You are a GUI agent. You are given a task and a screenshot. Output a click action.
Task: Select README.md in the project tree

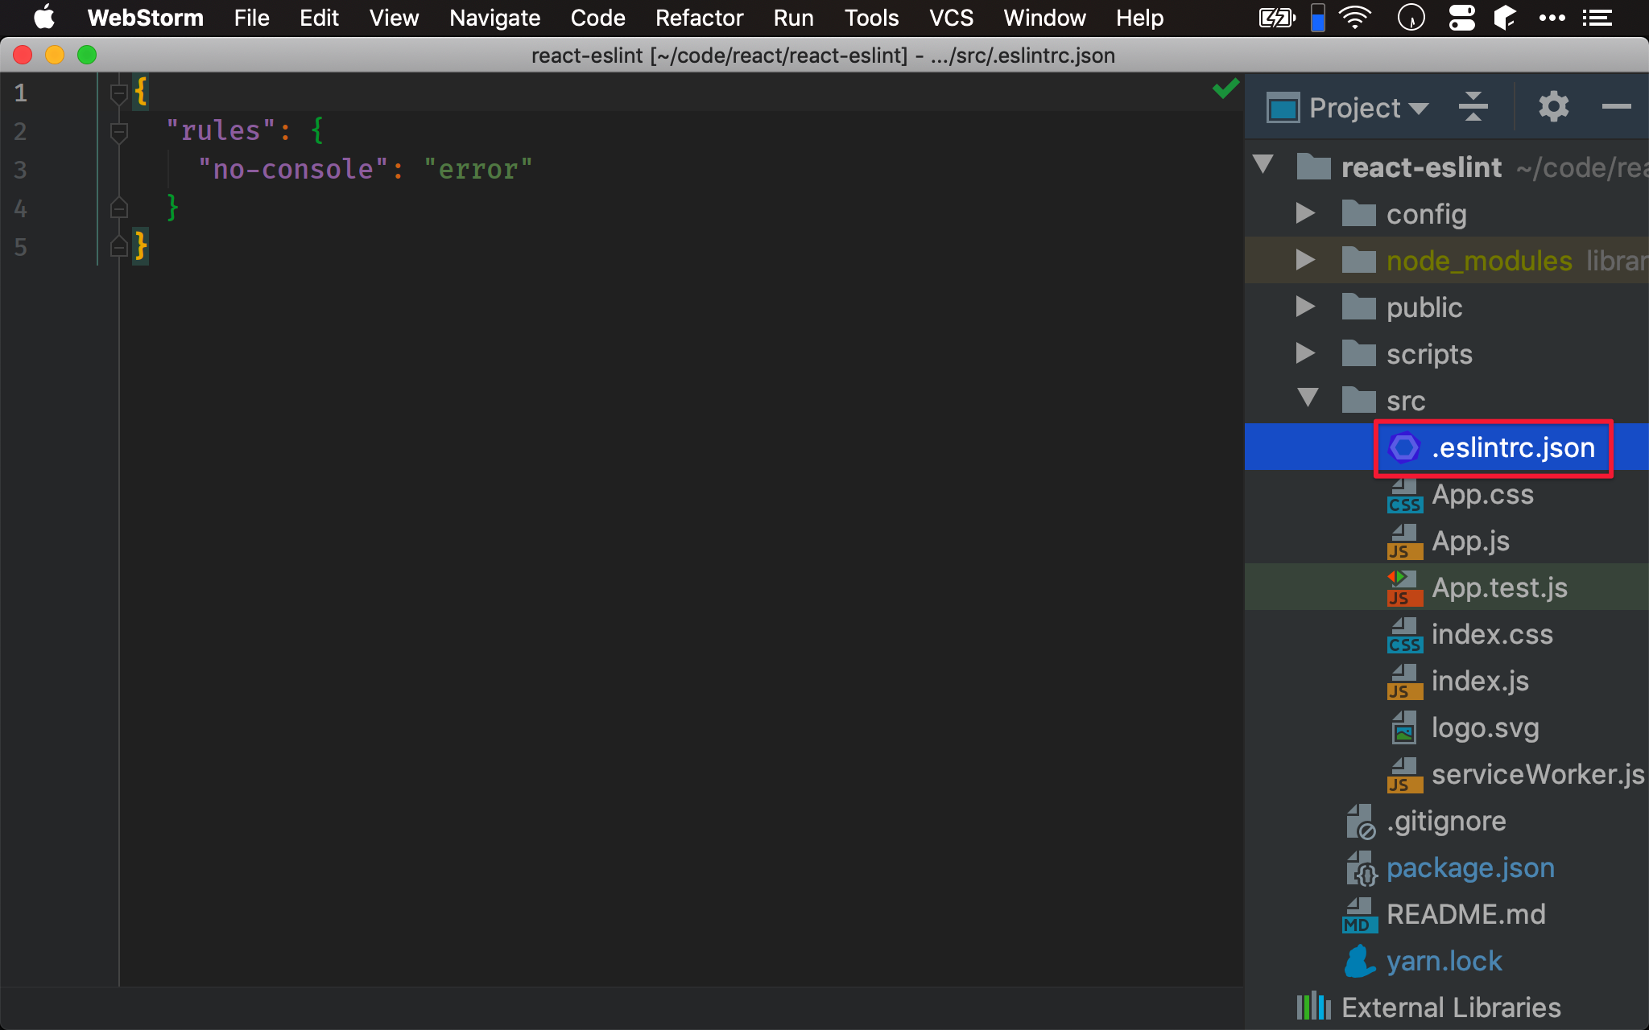click(1446, 913)
